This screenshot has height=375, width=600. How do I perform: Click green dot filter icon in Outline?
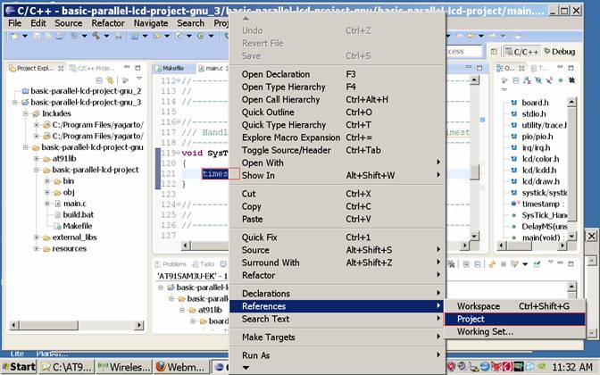click(561, 80)
